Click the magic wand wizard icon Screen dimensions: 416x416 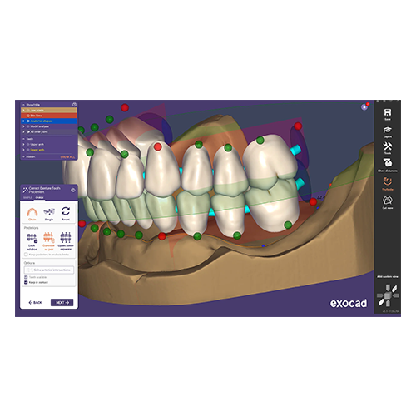pyautogui.click(x=25, y=190)
